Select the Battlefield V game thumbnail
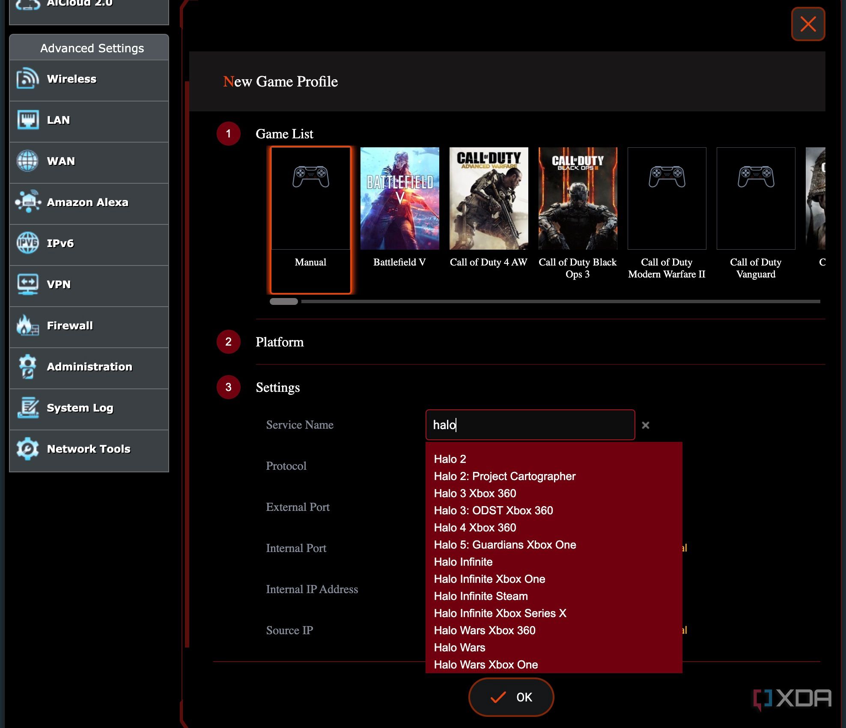 [x=399, y=199]
